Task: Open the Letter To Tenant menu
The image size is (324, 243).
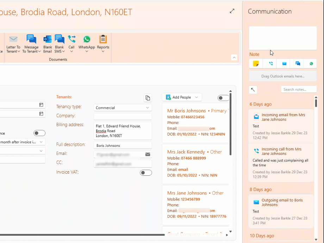Action: click(13, 44)
